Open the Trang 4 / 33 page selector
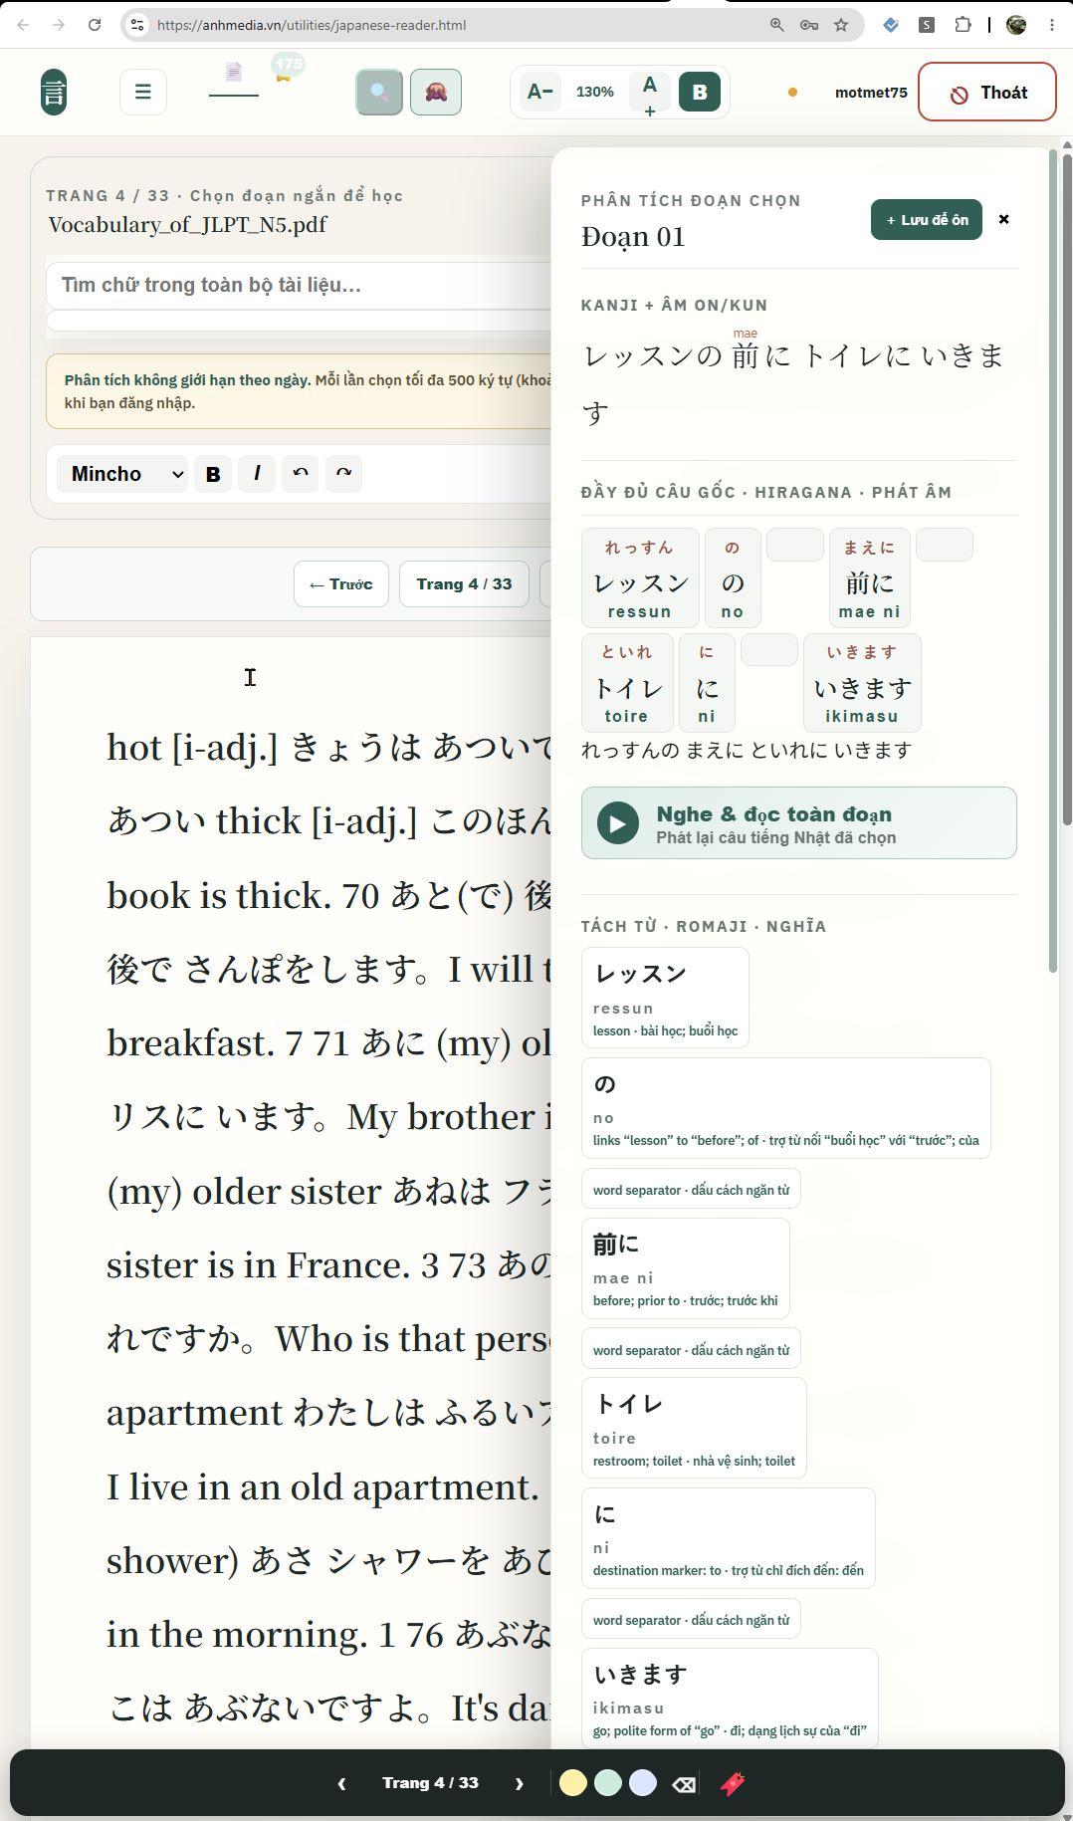Screen dimensions: 1073x1821 [464, 584]
